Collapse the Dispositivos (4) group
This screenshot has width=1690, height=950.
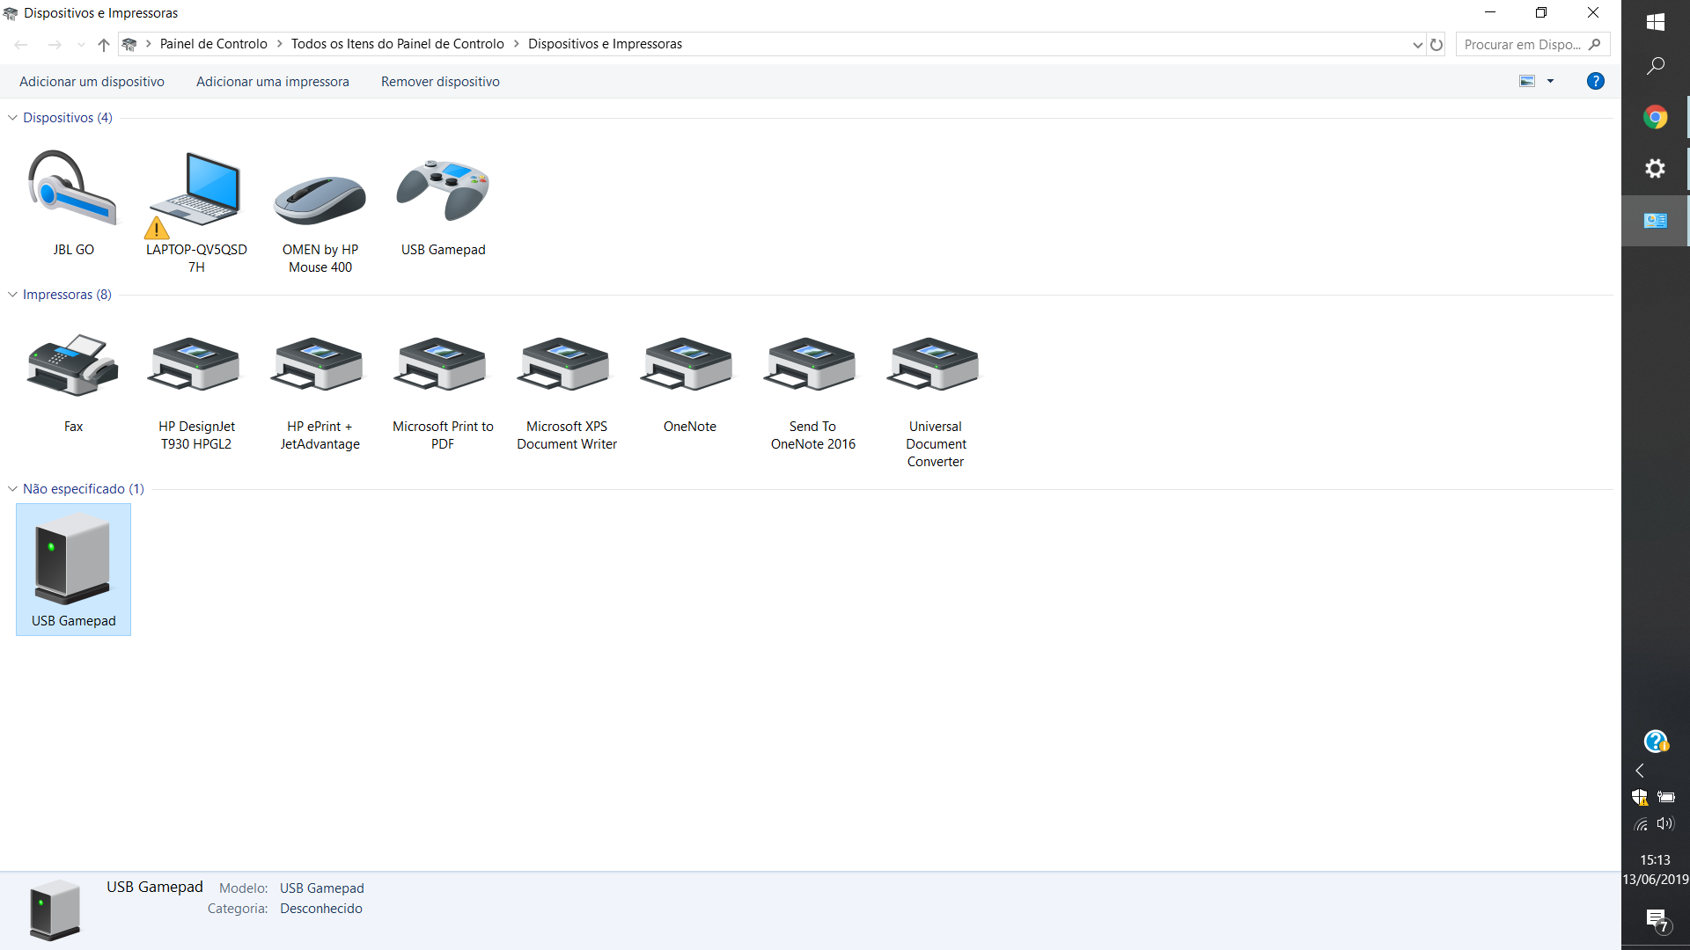12,118
